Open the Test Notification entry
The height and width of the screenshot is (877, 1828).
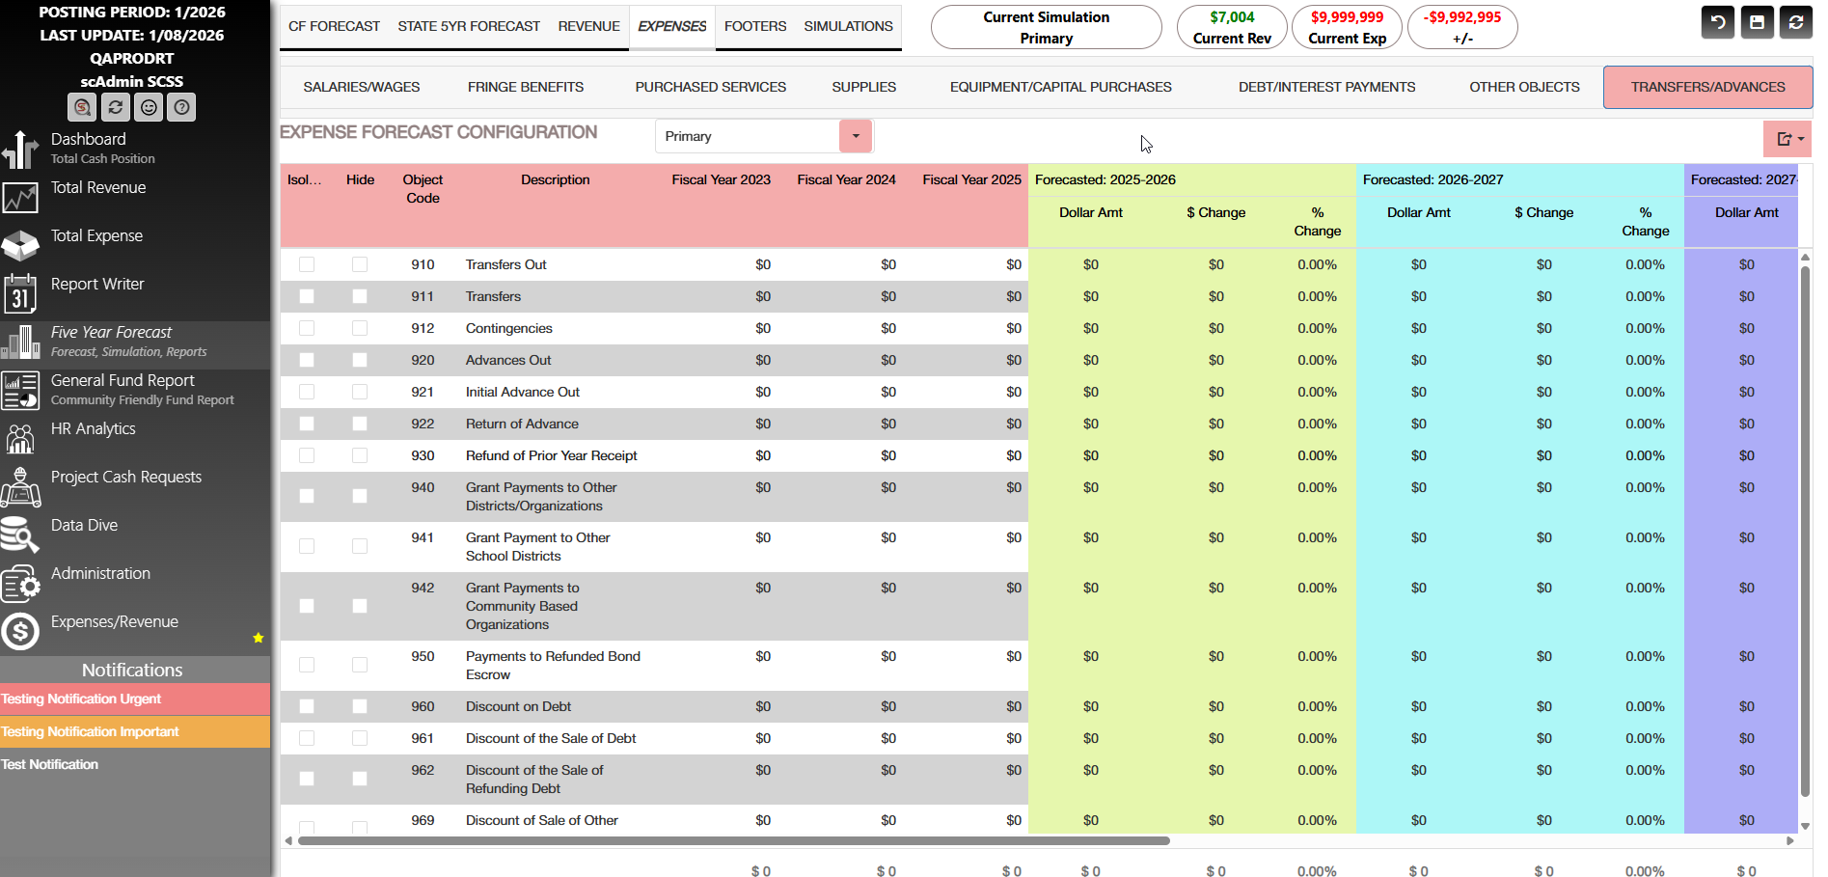pos(135,764)
